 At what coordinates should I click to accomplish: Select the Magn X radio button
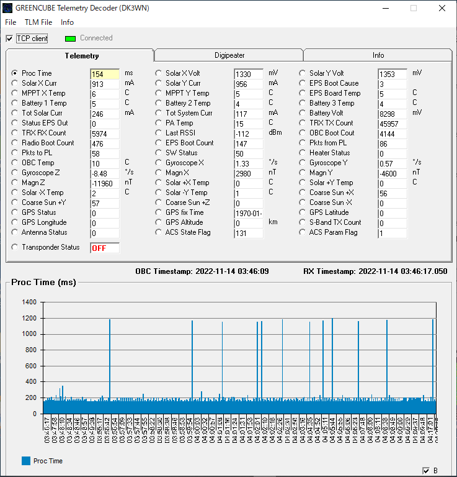point(158,173)
